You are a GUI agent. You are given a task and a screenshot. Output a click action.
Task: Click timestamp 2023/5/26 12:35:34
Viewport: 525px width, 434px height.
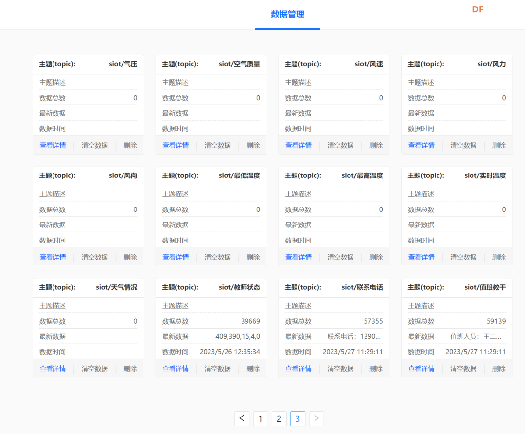pos(230,352)
